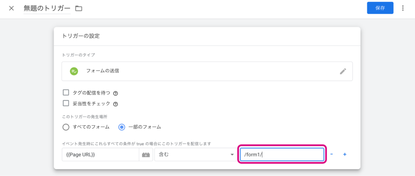Click the 保存 save button
The width and height of the screenshot is (415, 176).
(380, 8)
